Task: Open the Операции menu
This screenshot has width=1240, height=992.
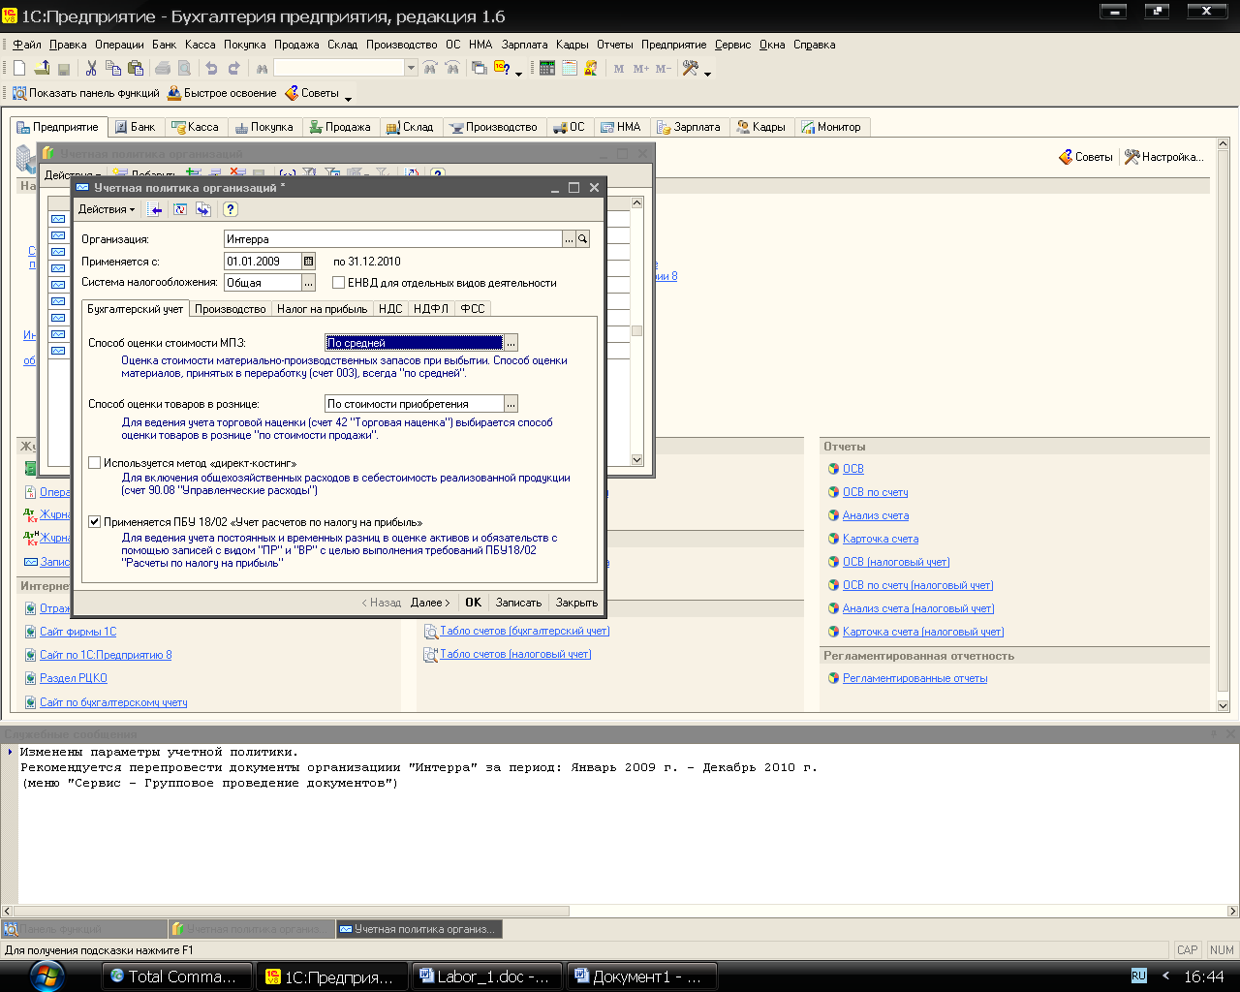Action: (119, 45)
